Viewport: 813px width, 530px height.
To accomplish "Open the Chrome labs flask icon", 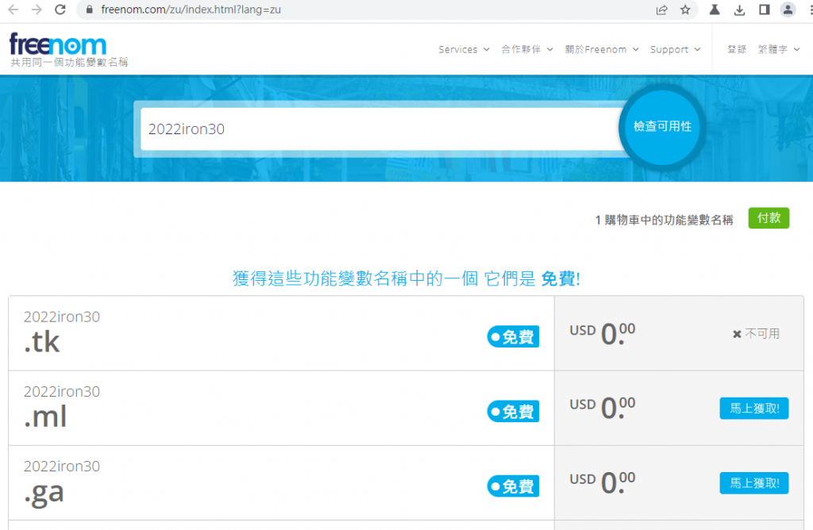I will pos(715,10).
